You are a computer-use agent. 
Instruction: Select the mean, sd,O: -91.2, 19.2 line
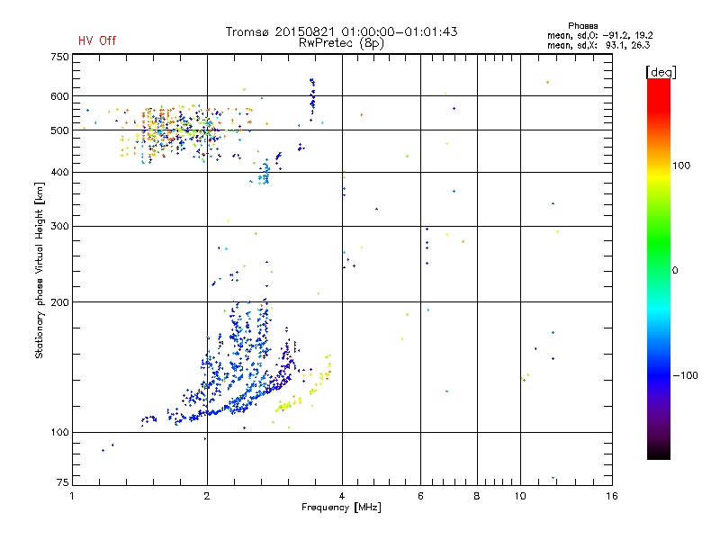[599, 36]
